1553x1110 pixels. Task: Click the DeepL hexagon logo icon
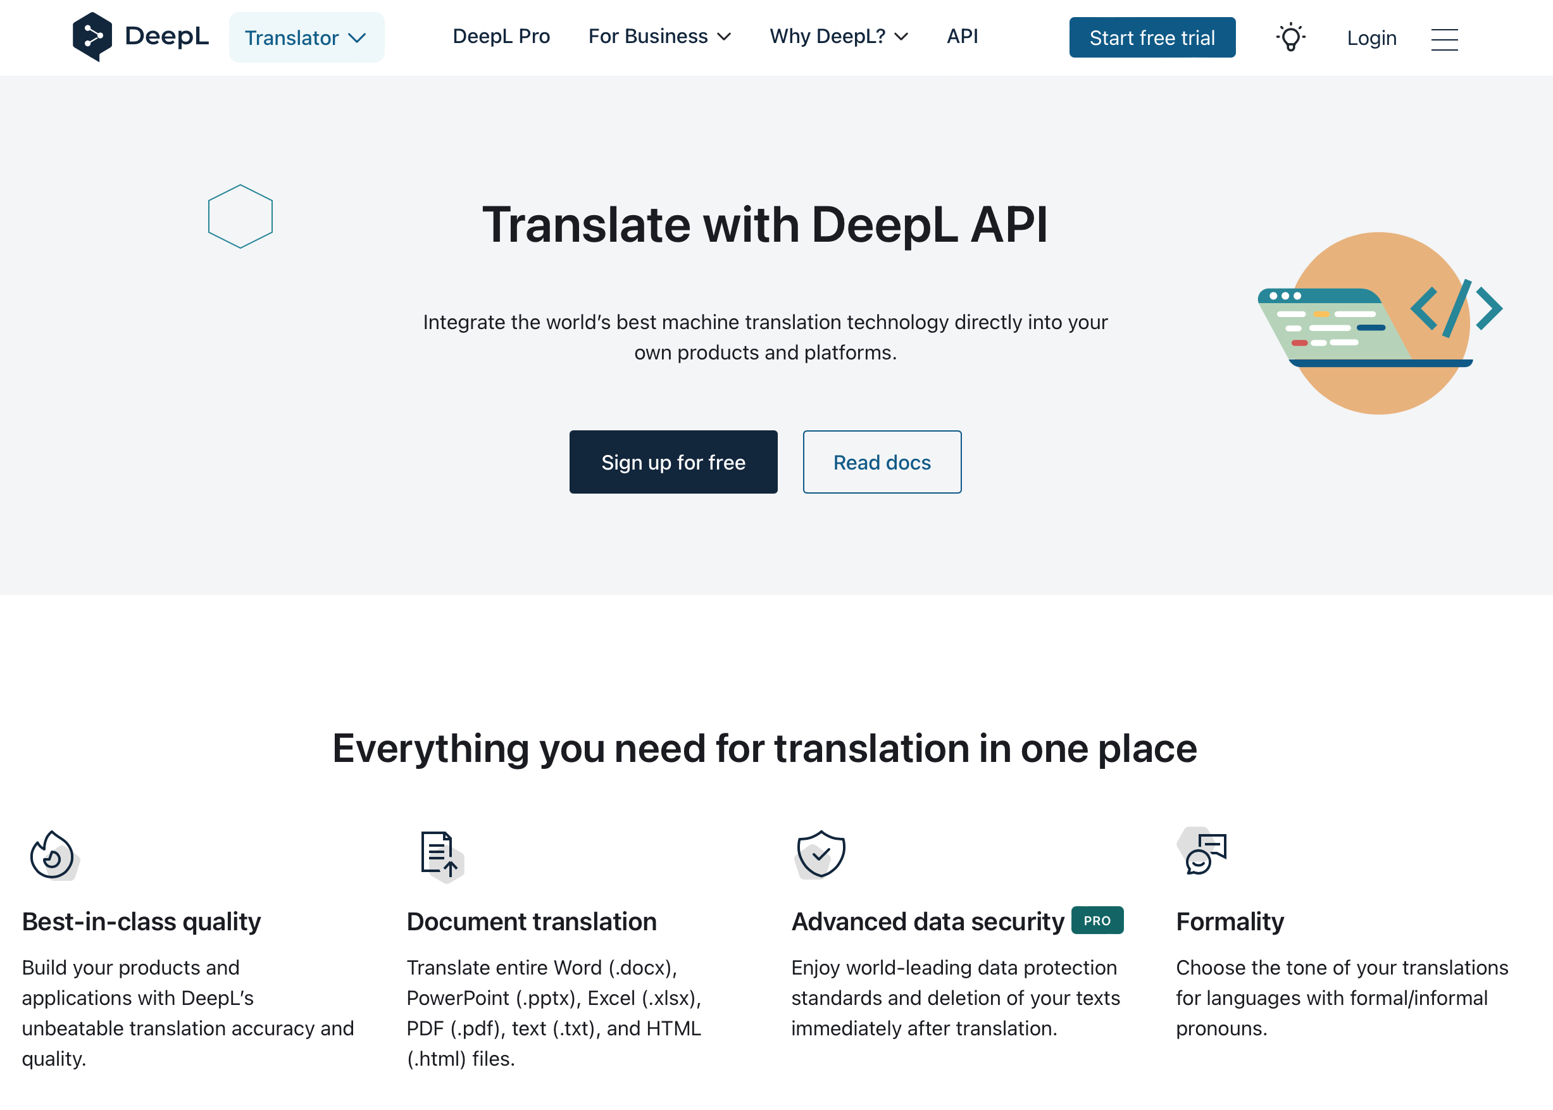coord(92,37)
